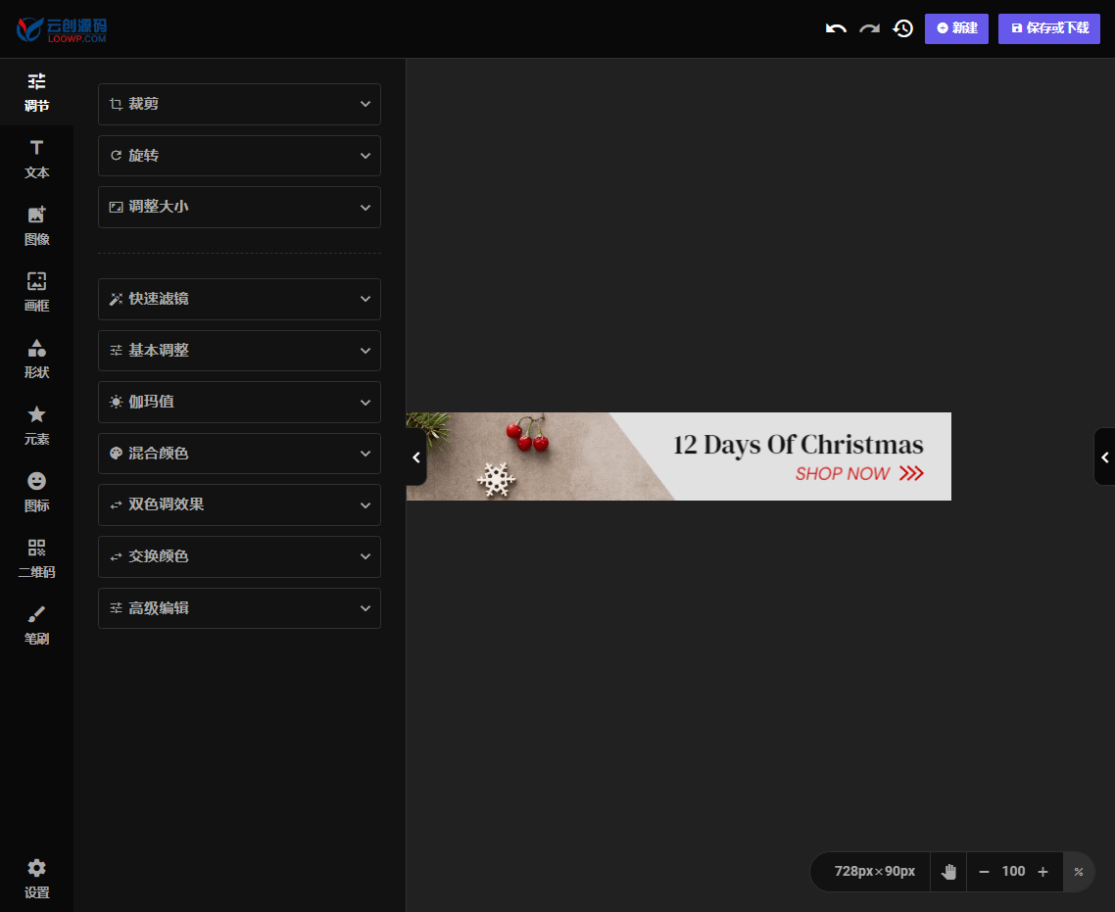Viewport: 1115px width, 912px height.
Task: Expand the 调整大小 resize section
Action: (239, 207)
